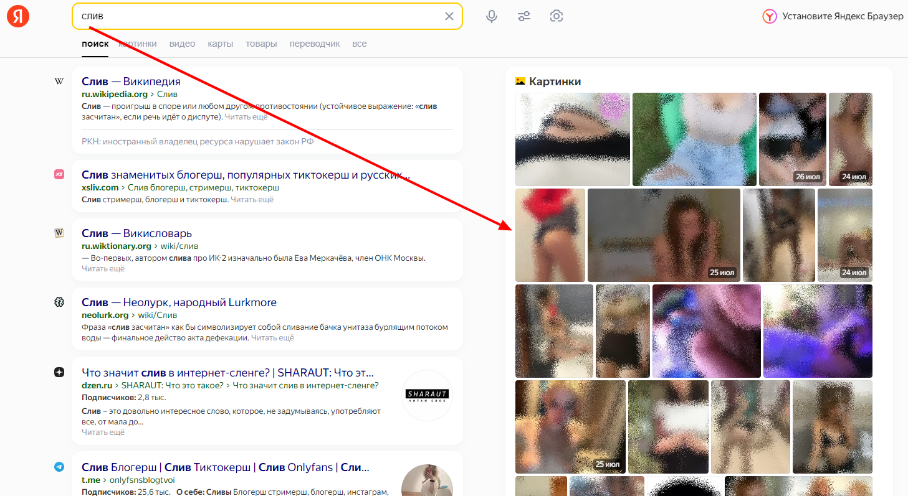Click the SHARAUT channel logo thumbnail
Screen dimensions: 908x496
[x=427, y=395]
